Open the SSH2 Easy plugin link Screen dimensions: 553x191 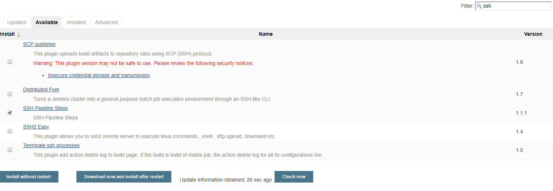36,127
